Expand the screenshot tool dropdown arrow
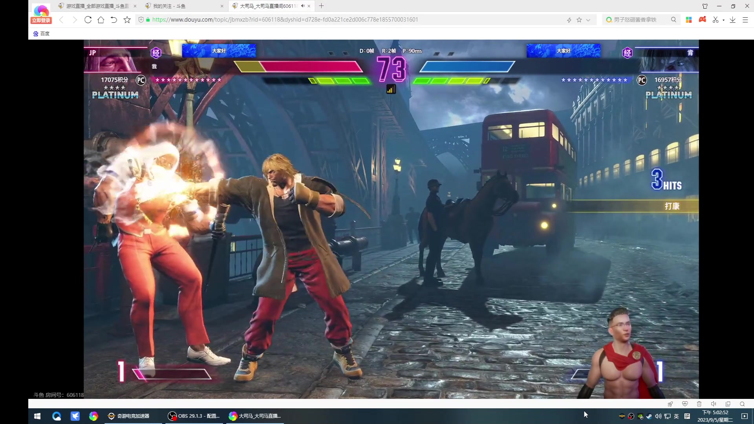This screenshot has width=754, height=424. [x=723, y=20]
